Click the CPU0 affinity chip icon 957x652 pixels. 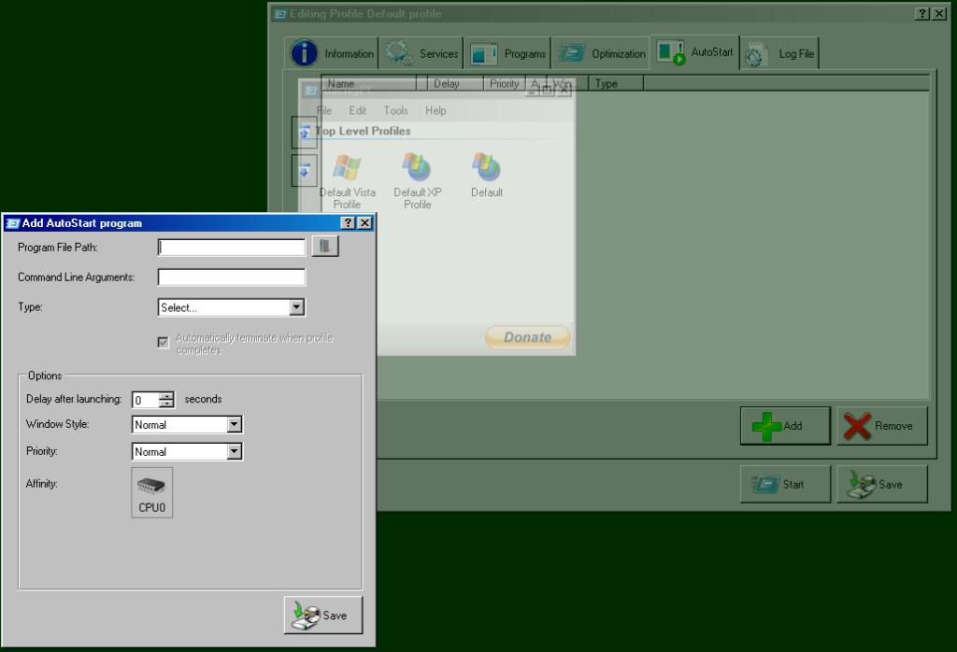coord(151,492)
